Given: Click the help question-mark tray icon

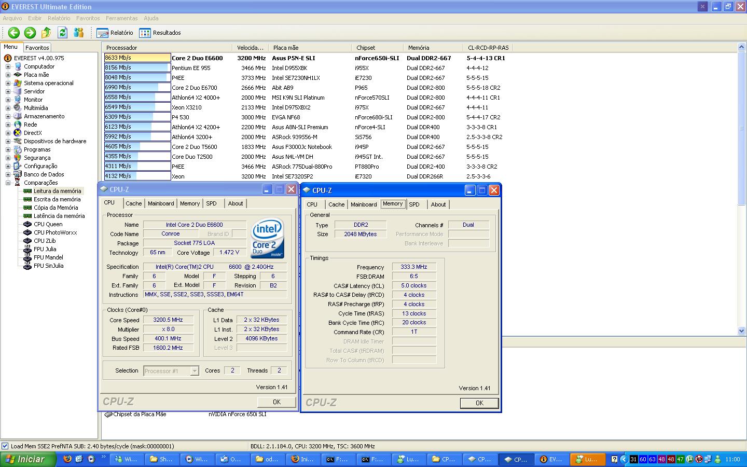Looking at the screenshot, I should 614,459.
